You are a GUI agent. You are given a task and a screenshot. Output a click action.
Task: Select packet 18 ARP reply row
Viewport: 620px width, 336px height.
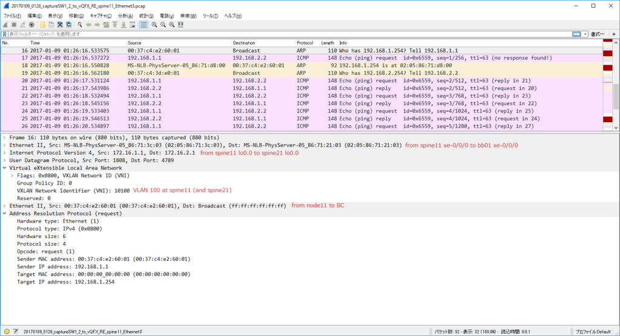(x=302, y=65)
